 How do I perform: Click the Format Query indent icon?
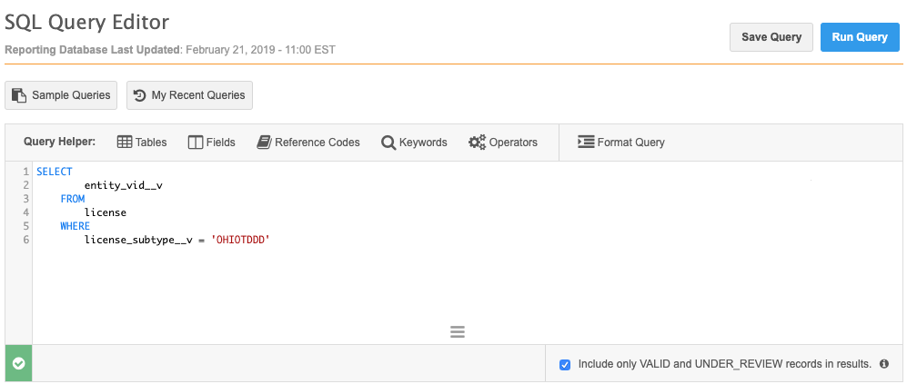[x=586, y=142]
